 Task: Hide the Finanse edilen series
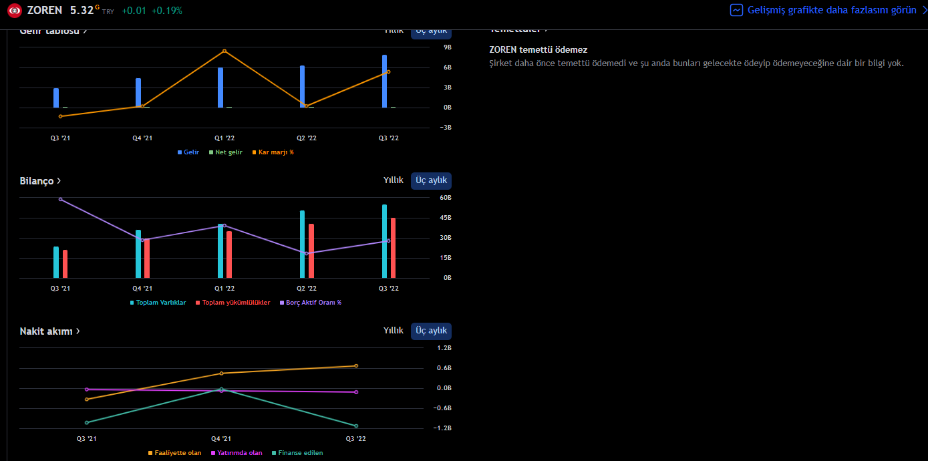(297, 453)
